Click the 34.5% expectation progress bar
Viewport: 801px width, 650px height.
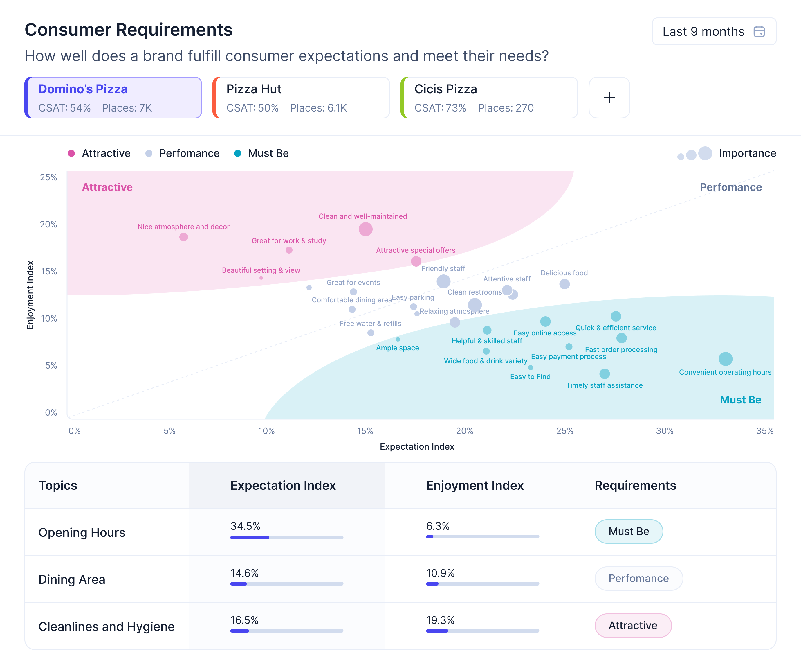(x=286, y=538)
